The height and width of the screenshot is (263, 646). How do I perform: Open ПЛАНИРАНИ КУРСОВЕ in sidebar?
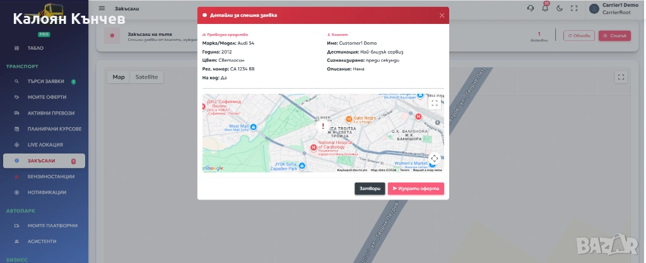44,128
